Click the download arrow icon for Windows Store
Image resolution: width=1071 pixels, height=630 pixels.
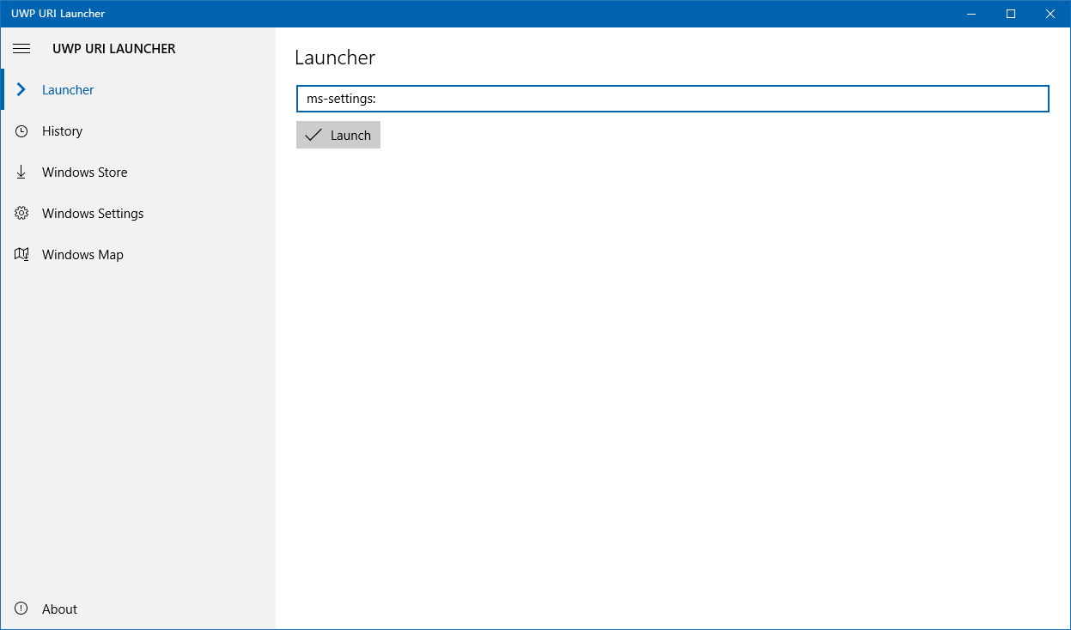(21, 172)
